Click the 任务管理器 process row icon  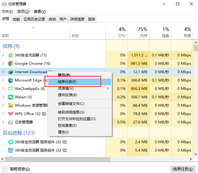(x=11, y=122)
